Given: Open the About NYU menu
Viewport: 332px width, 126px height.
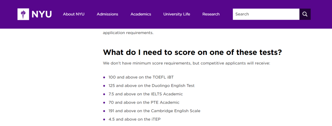Looking at the screenshot, I should click(74, 14).
